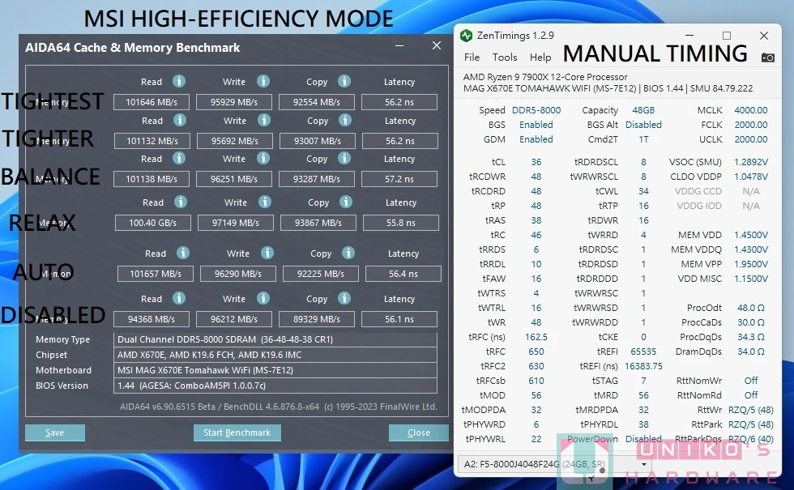Click Copy info icon in TIGHTEST row
The height and width of the screenshot is (490, 794).
click(344, 81)
